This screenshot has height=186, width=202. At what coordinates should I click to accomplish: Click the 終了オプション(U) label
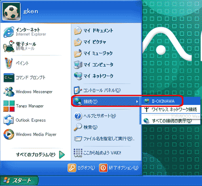(x=124, y=168)
